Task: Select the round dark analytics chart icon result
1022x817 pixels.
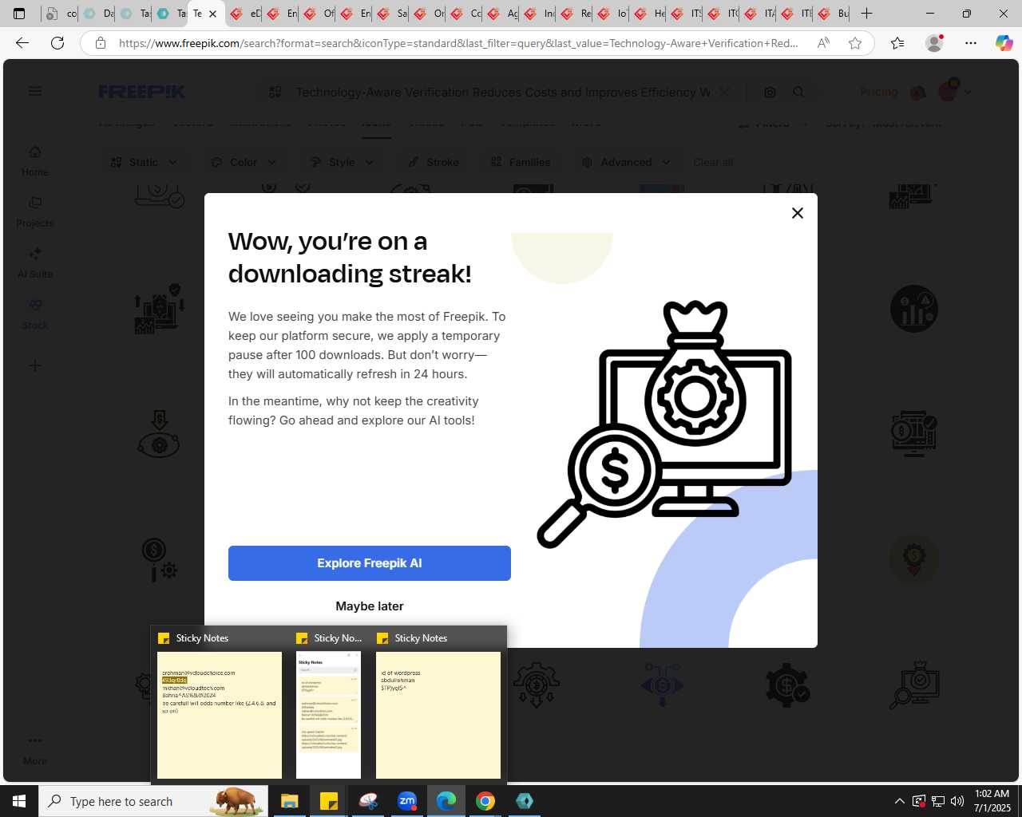Action: click(x=914, y=309)
